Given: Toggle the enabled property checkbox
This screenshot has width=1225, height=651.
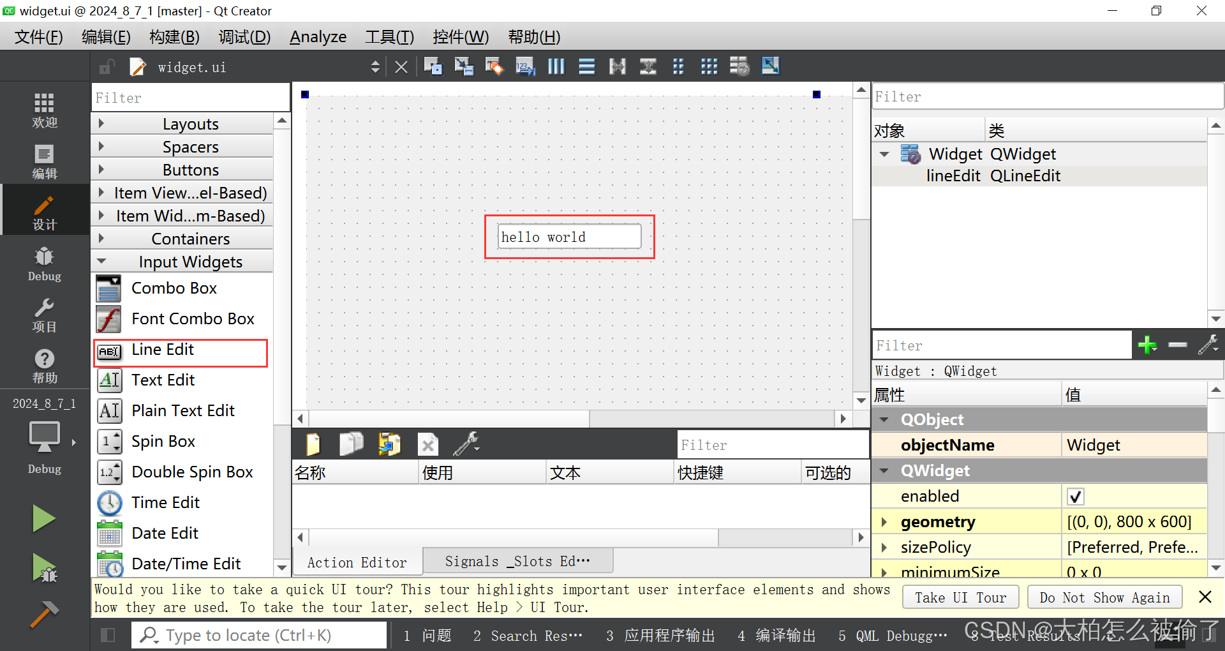Looking at the screenshot, I should [x=1075, y=497].
